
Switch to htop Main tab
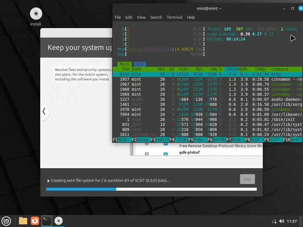(x=125, y=64)
